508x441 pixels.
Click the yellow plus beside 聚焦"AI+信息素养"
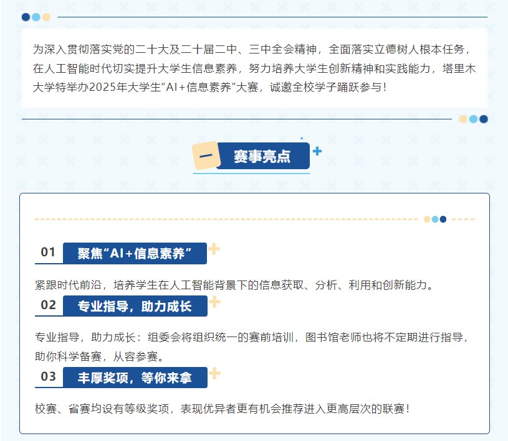coord(214,249)
